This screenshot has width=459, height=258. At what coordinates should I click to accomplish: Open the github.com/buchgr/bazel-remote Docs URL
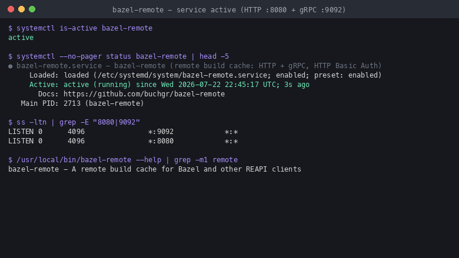point(144,94)
